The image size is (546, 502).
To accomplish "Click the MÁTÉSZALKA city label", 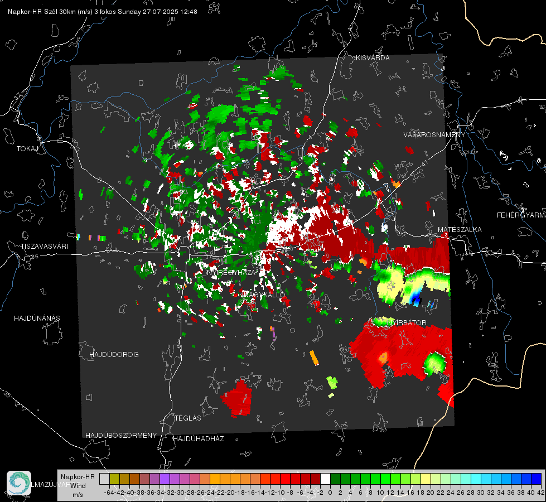I will [x=460, y=230].
